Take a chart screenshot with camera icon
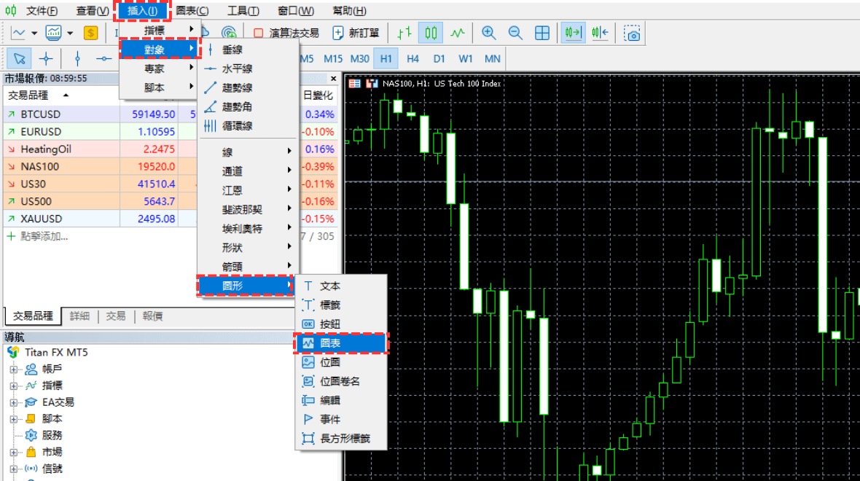860x481 pixels. 633,33
